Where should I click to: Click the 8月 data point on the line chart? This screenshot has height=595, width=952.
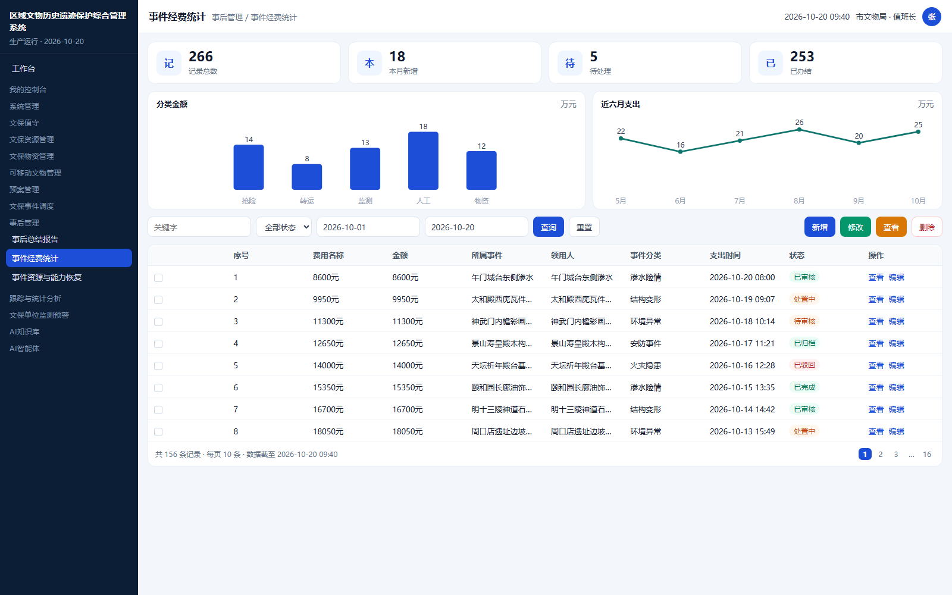pos(799,129)
